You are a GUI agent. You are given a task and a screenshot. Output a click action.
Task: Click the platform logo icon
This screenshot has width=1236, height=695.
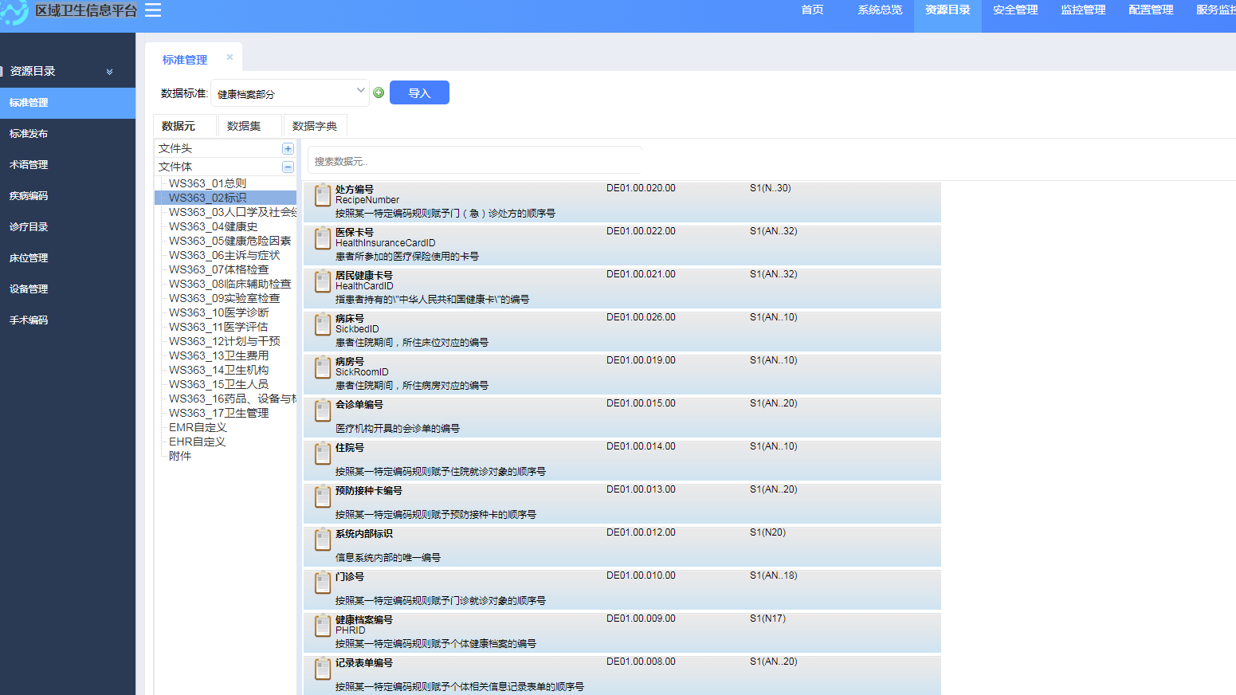[x=14, y=12]
